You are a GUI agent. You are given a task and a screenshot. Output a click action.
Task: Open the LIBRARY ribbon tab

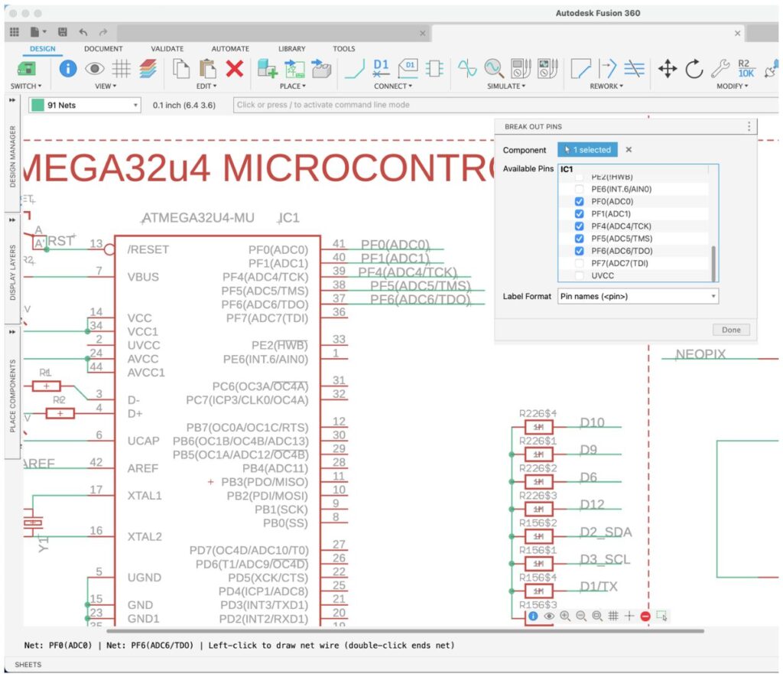(291, 49)
